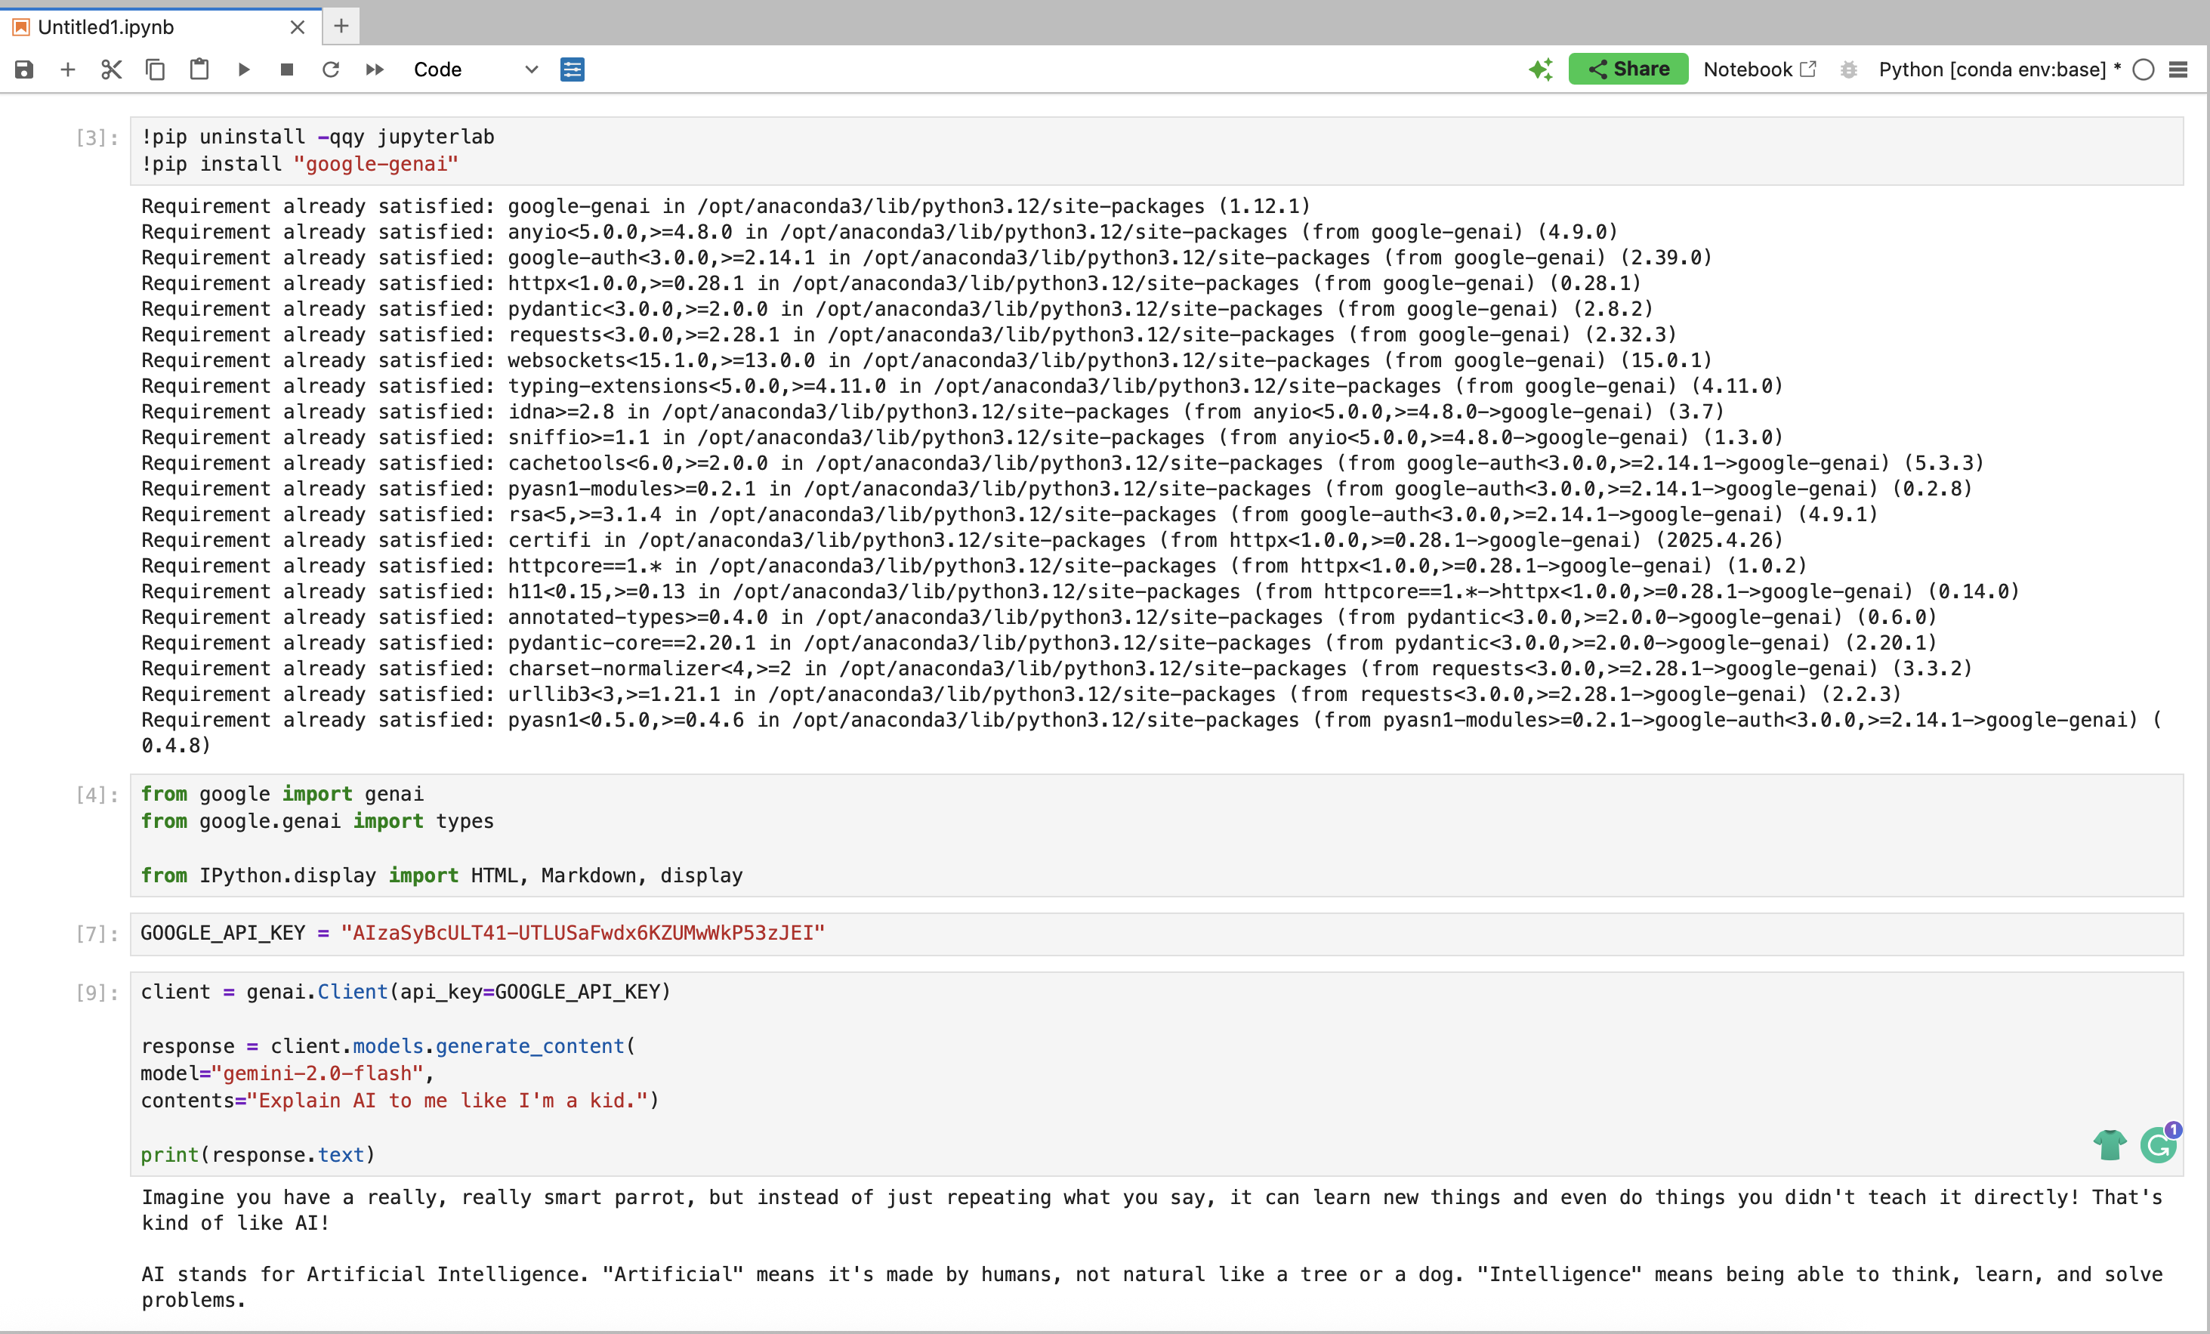This screenshot has height=1334, width=2210.
Task: Paste cell from clipboard
Action: point(199,69)
